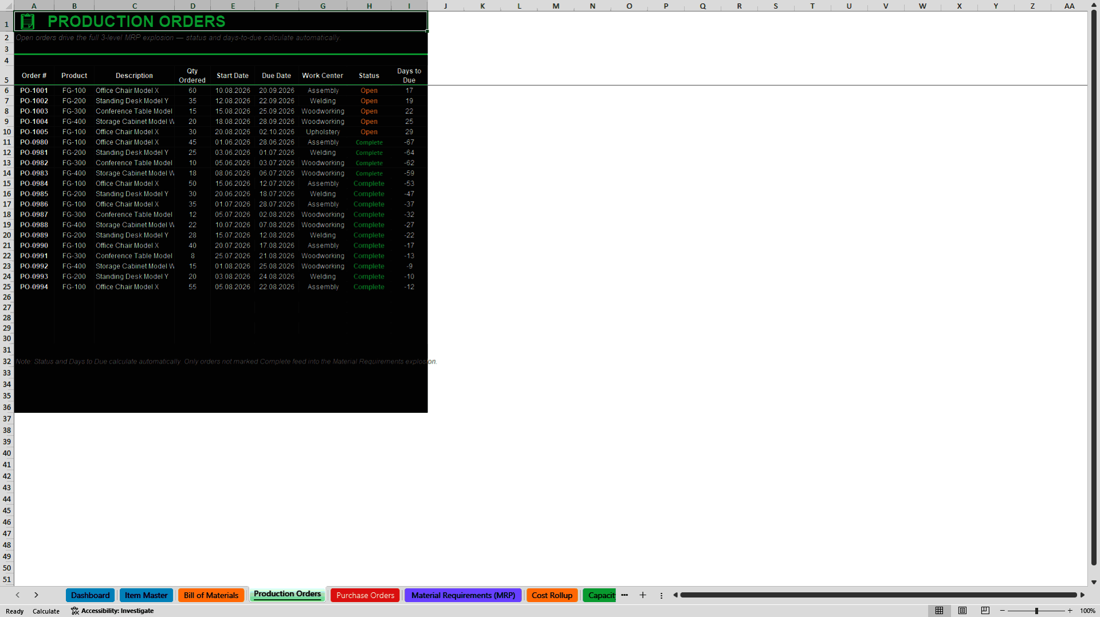Select row 5 header
Viewport: 1100px width, 617px height.
click(7, 75)
